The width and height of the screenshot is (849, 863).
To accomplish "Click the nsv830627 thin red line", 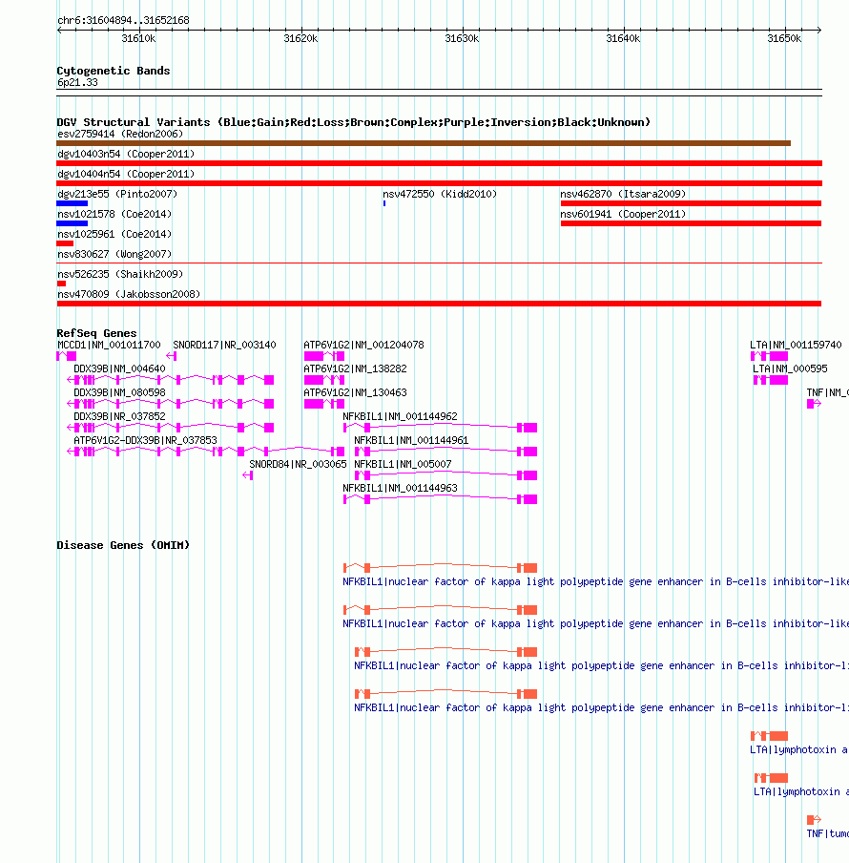I will coord(440,263).
